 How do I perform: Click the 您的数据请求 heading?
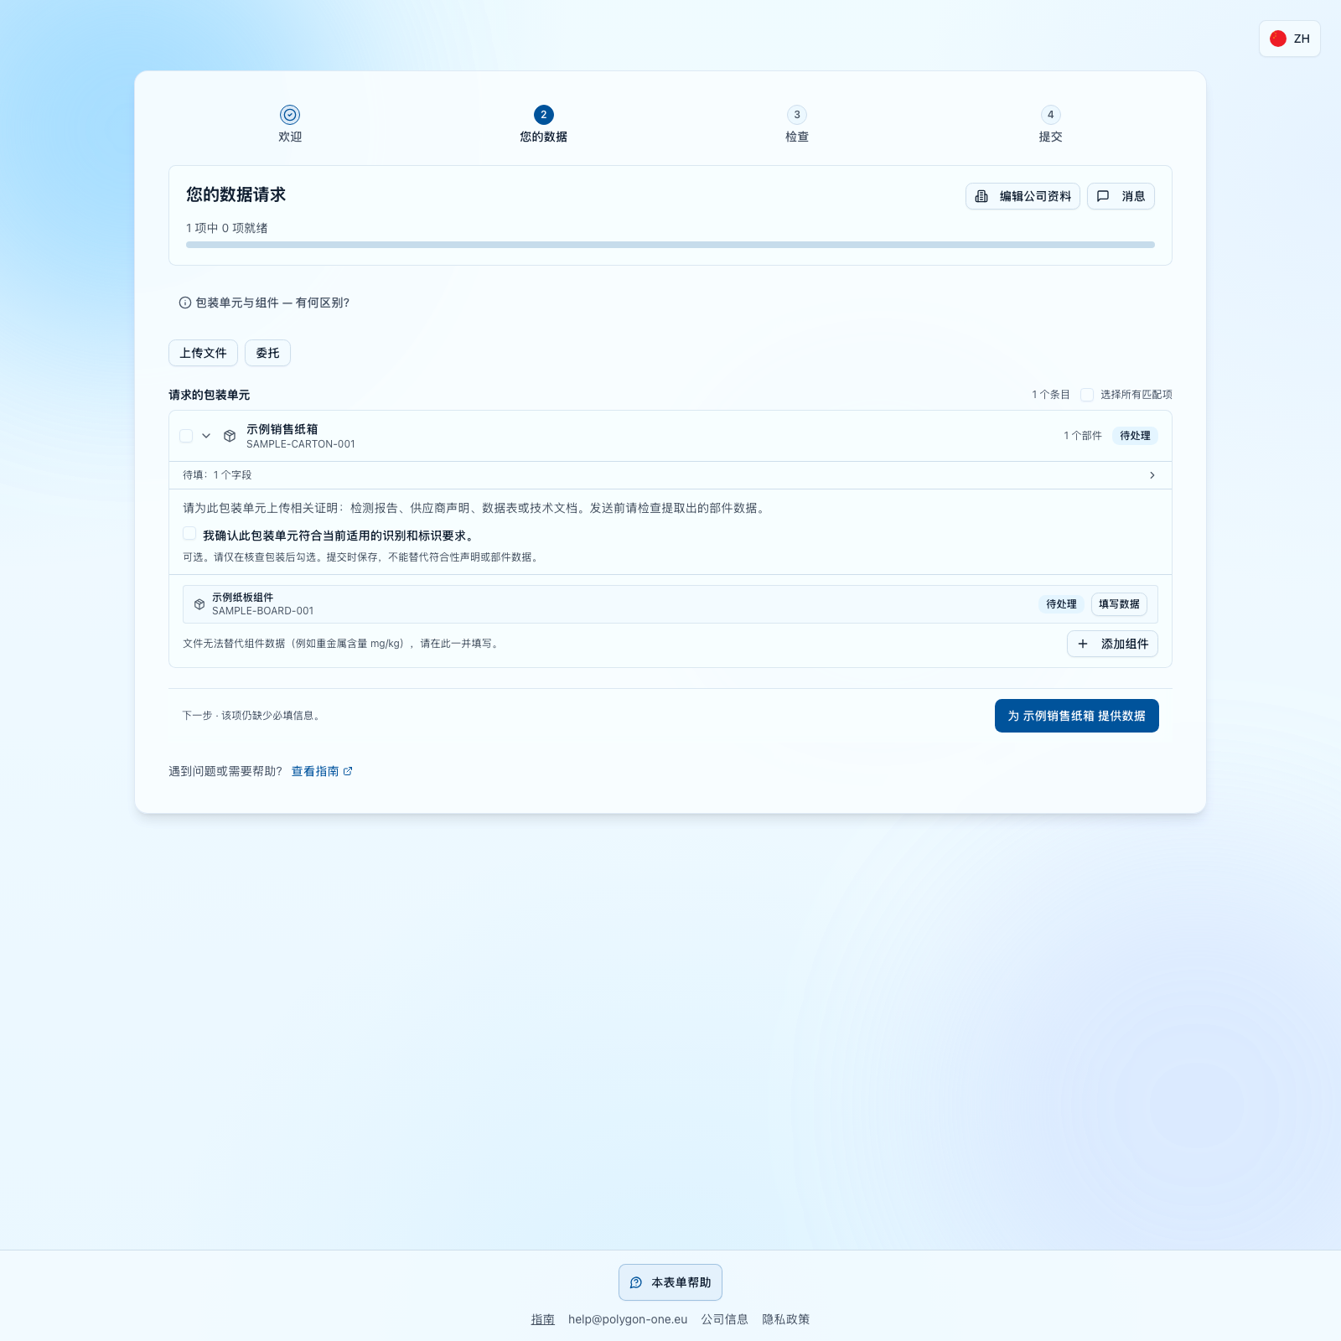tap(236, 194)
